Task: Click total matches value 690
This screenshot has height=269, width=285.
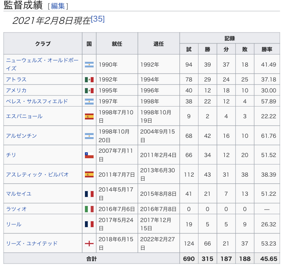Action: coord(189,259)
